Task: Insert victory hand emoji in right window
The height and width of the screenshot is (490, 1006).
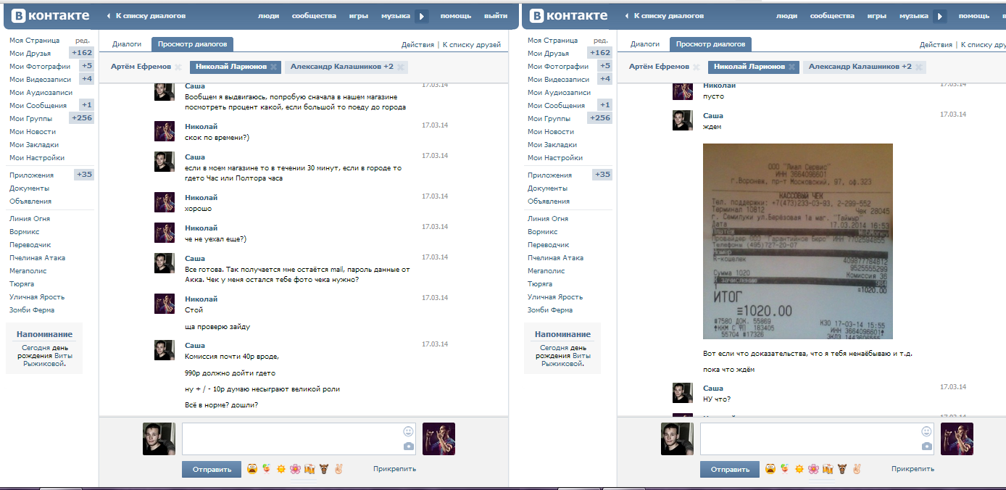Action: (855, 469)
